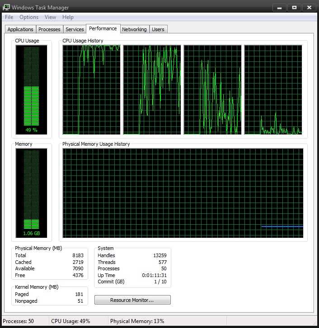Click the Task Manager title bar icon
Image resolution: width=319 pixels, height=328 pixels.
6,7
